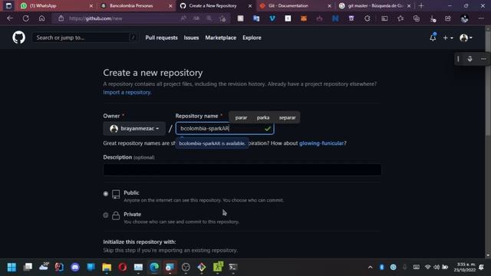Screen dimensions: 491x276
Task: Open Explore in header
Action: [252, 38]
